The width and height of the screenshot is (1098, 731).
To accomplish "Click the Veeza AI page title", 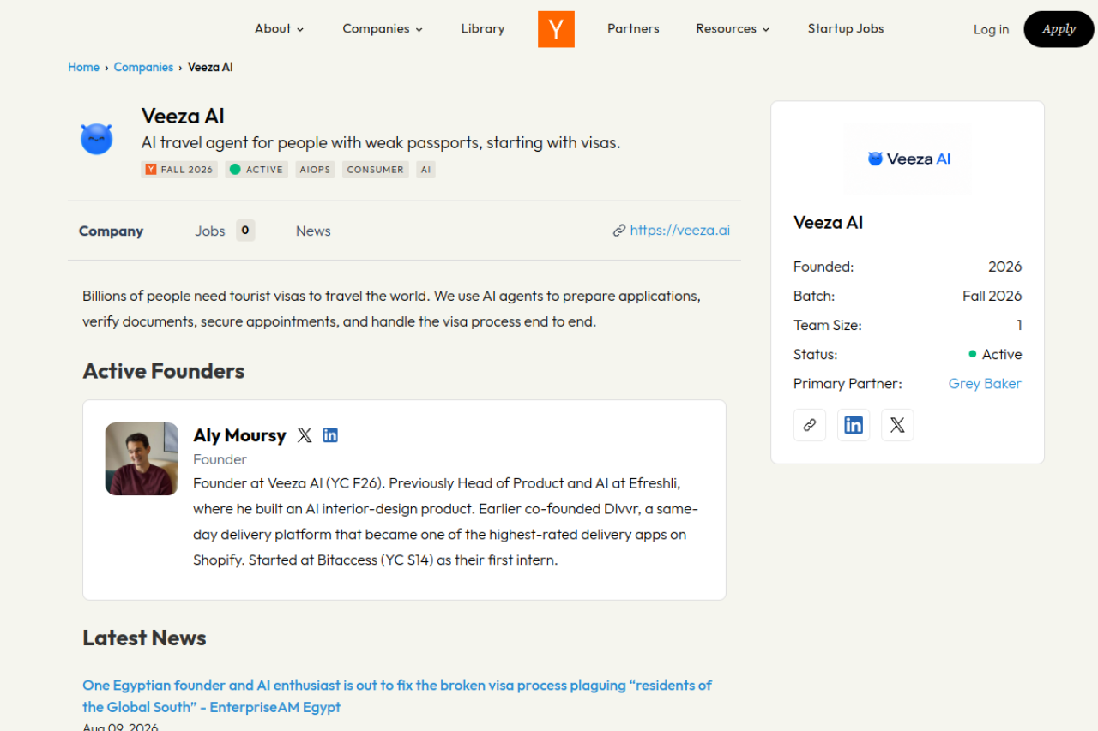I will pos(183,117).
